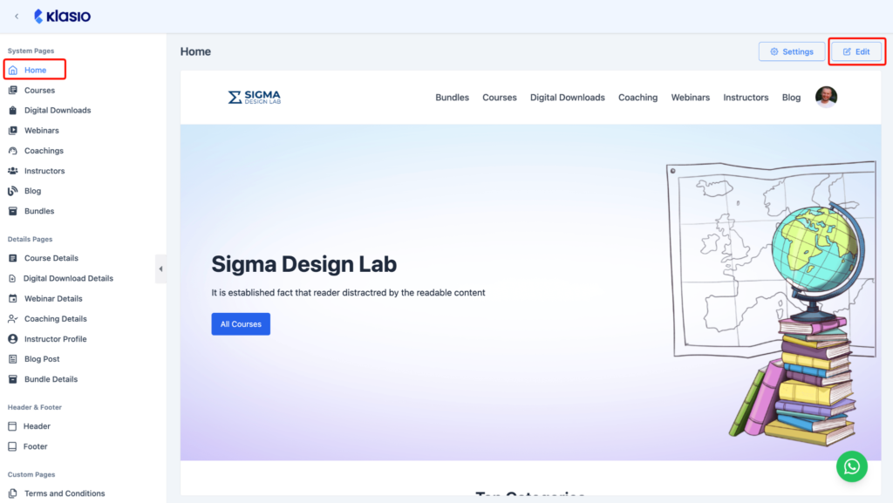Click the Coaching Details person icon
893x503 pixels.
[x=12, y=319]
